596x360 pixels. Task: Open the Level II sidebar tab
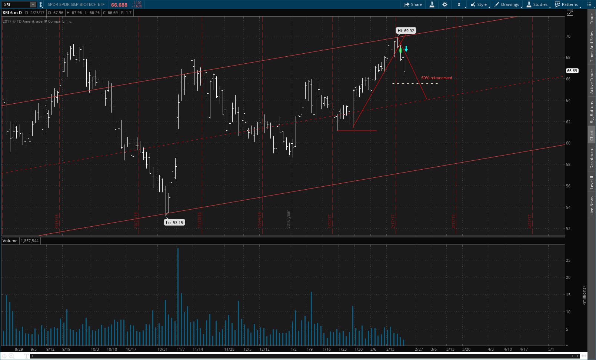(592, 182)
